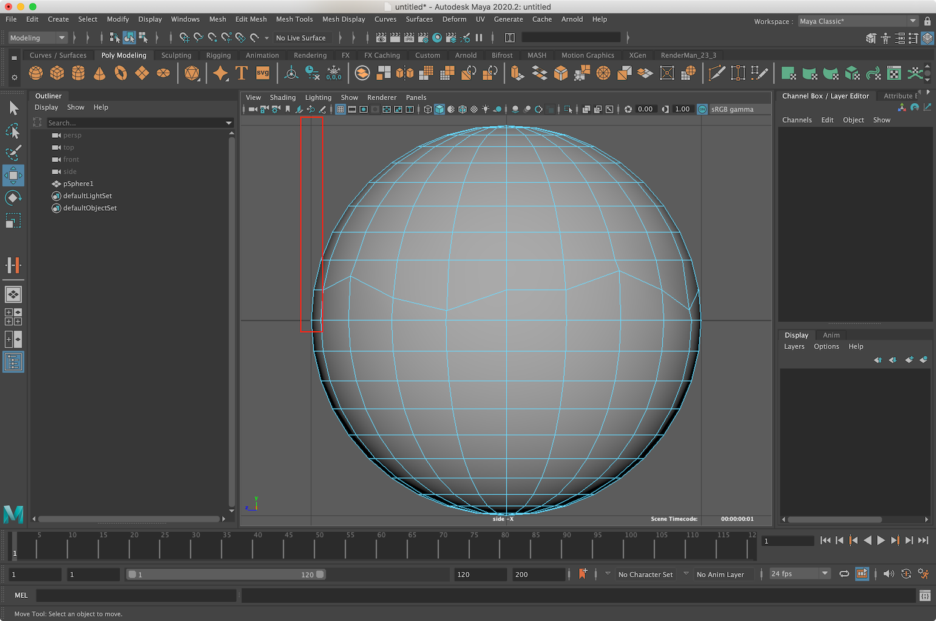Select the Lasso selection tool

[13, 131]
